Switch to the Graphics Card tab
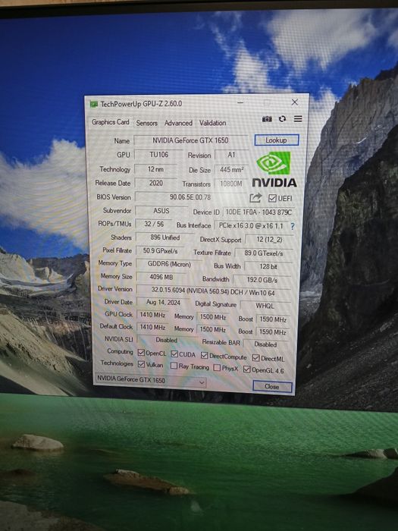 coord(111,122)
